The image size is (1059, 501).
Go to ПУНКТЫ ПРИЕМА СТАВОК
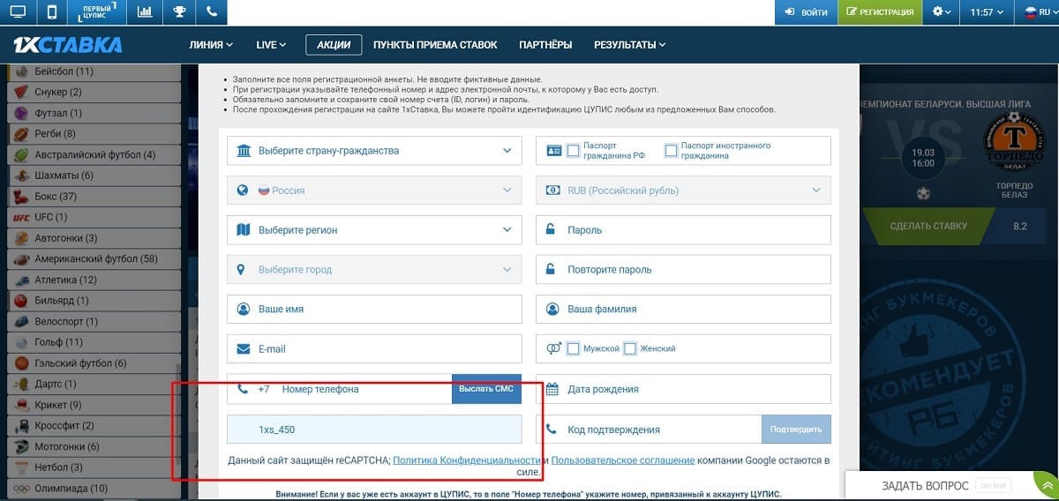[435, 45]
